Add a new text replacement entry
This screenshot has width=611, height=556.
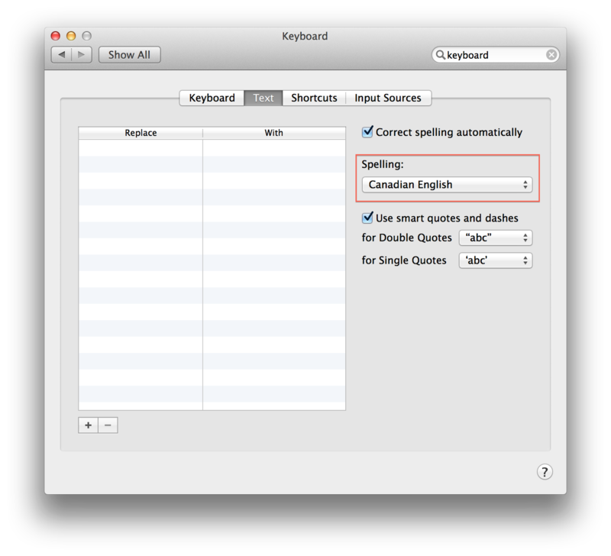(89, 425)
